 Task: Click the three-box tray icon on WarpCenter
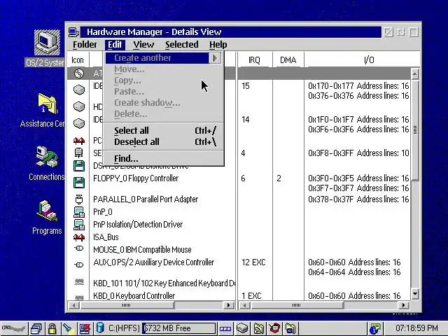click(225, 329)
